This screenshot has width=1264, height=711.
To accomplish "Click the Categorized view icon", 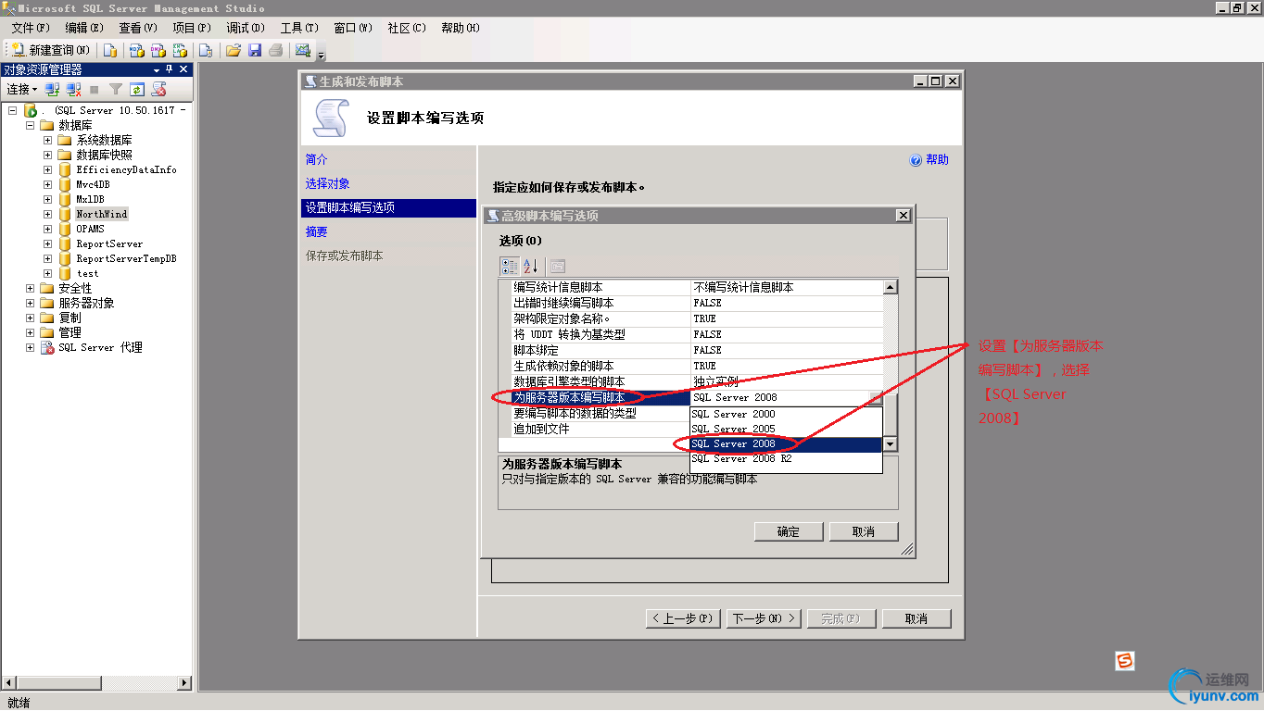I will point(510,267).
